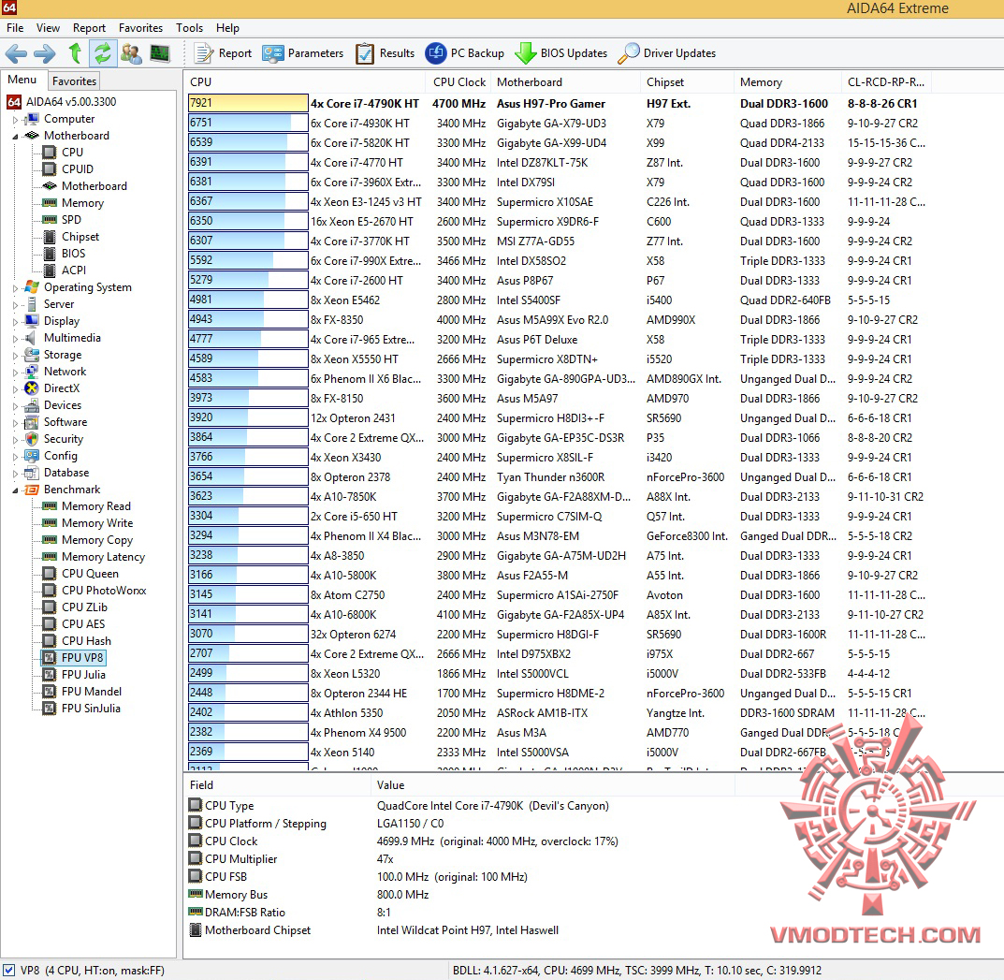Select the 8x FX-8350 result row

558,319
